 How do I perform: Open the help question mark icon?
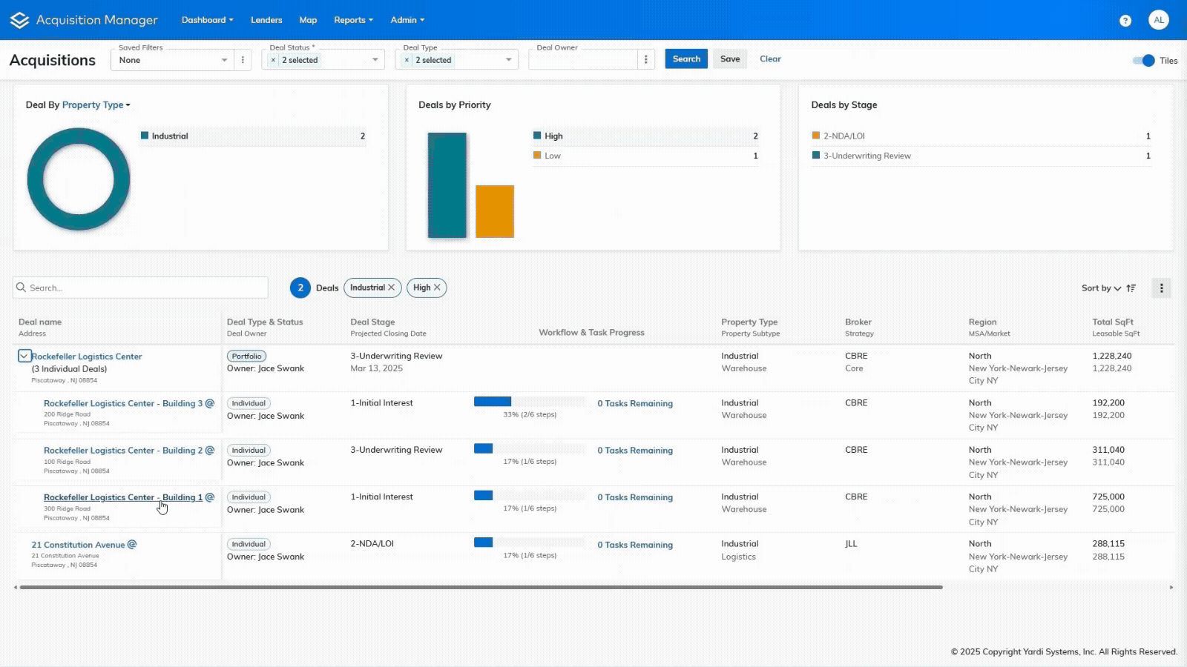1125,21
